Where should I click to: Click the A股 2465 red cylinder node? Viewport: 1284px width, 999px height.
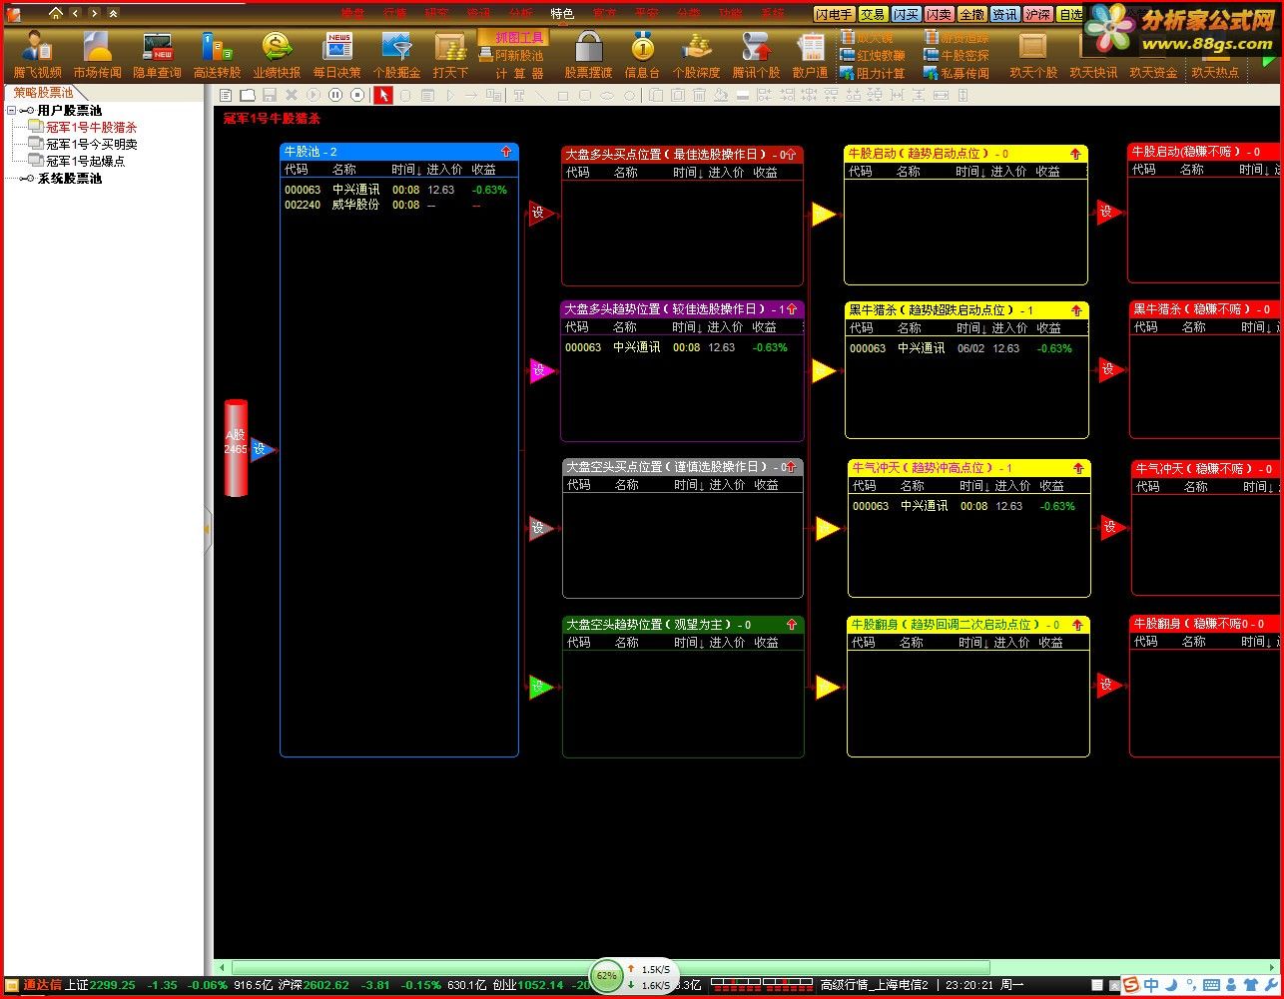pyautogui.click(x=236, y=448)
